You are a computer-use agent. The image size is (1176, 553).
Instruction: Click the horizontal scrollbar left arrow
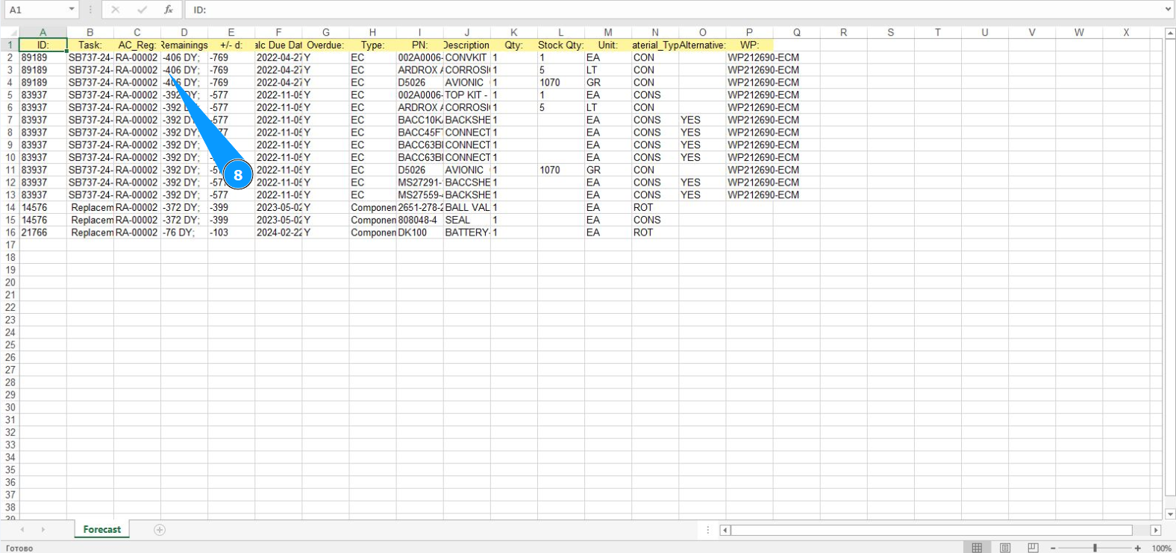[x=725, y=531]
